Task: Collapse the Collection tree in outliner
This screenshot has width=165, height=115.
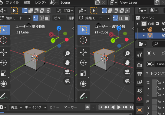Action: [x=137, y=24]
